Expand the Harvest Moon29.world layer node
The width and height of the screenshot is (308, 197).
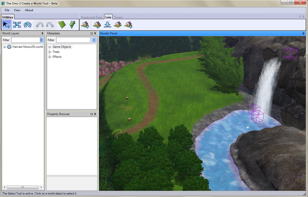[4, 47]
